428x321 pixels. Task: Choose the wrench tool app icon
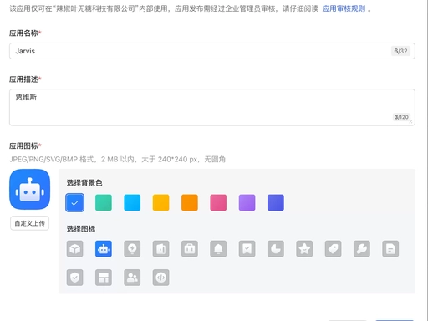click(x=362, y=248)
